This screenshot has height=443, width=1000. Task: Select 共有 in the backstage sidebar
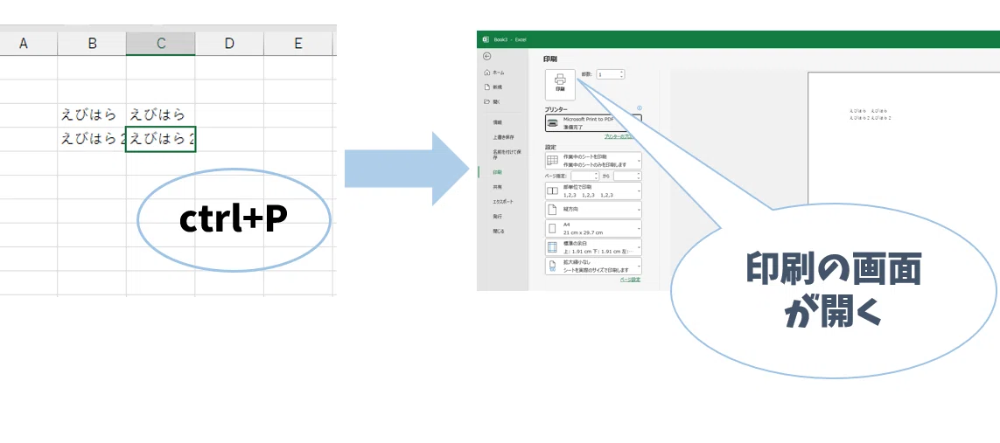coord(498,187)
